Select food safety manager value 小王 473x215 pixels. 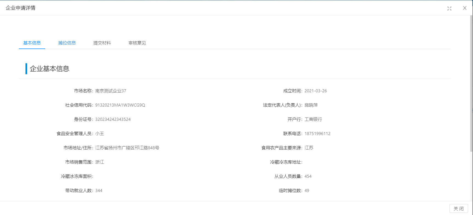click(x=100, y=134)
